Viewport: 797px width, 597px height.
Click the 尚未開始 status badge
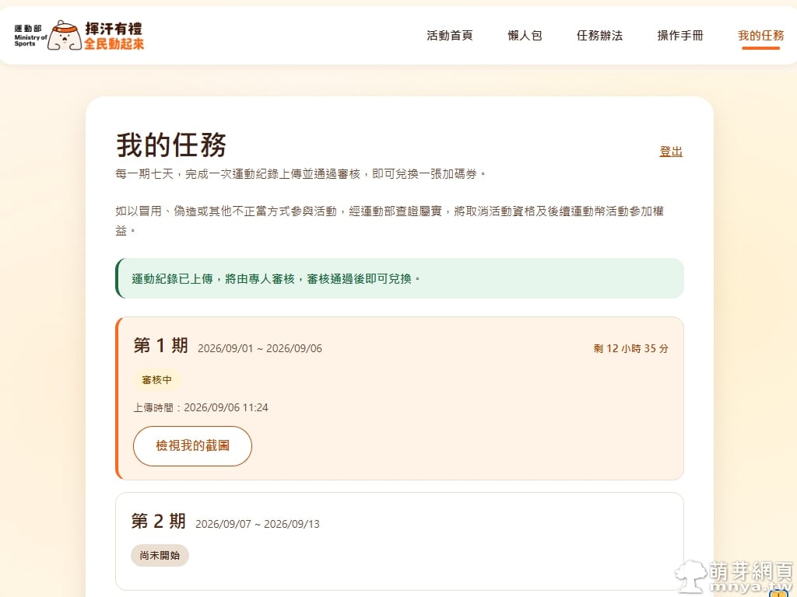tap(160, 555)
